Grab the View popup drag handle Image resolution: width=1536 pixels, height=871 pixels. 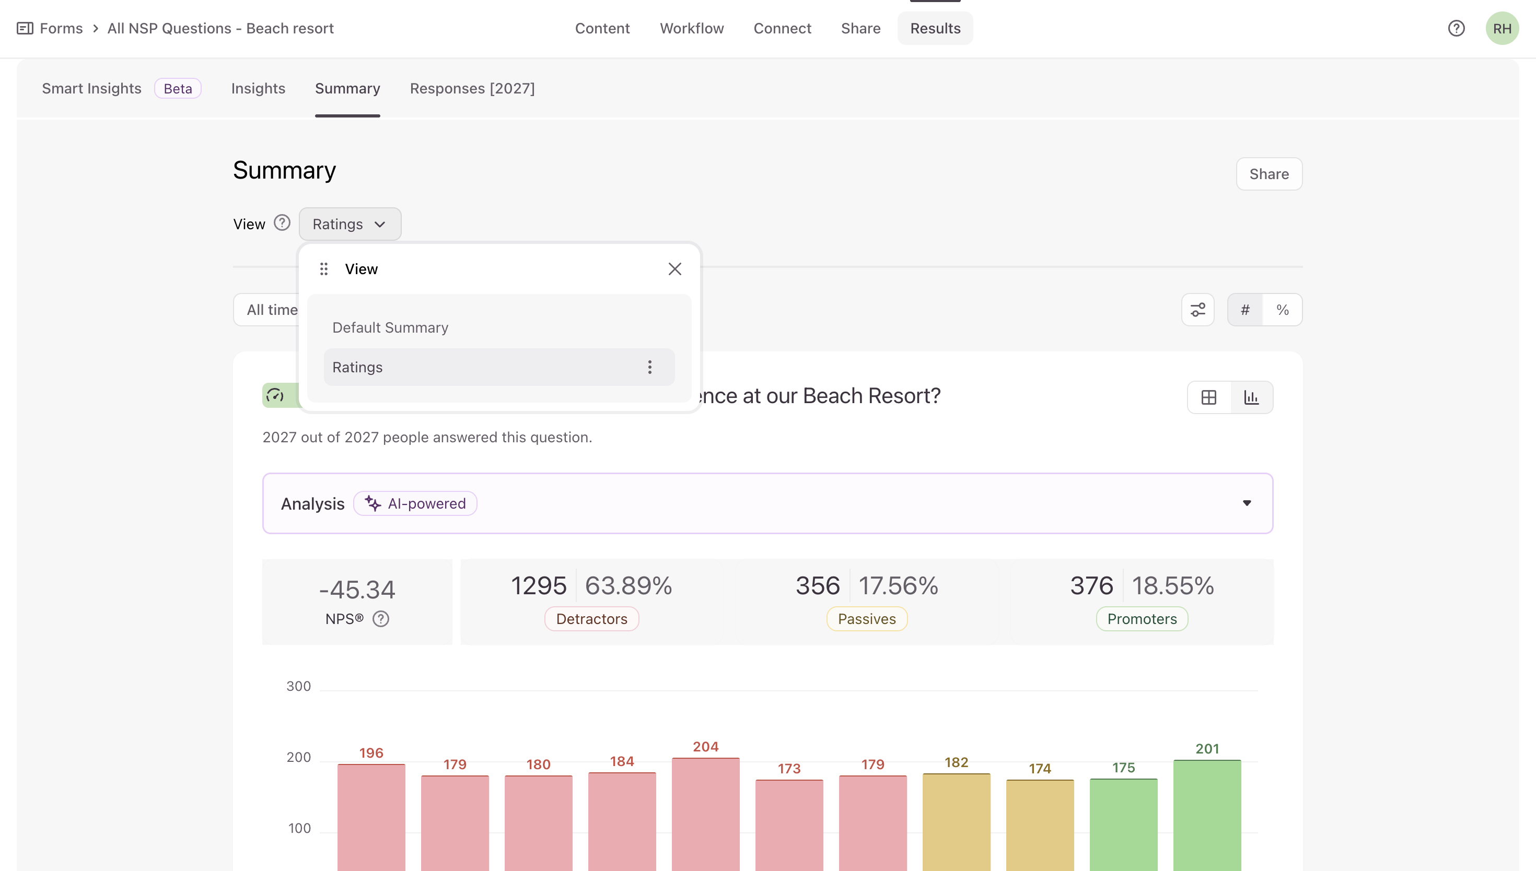[324, 269]
